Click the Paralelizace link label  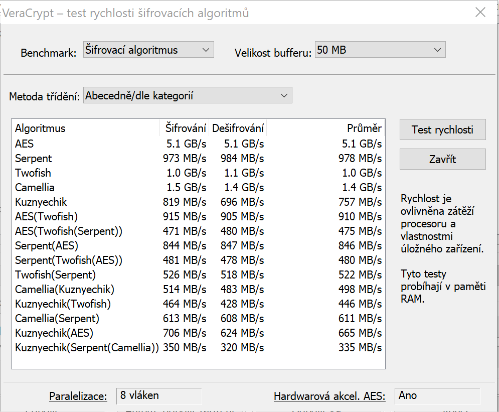tap(78, 396)
